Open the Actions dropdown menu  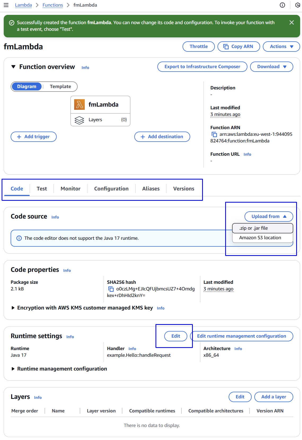click(x=281, y=46)
